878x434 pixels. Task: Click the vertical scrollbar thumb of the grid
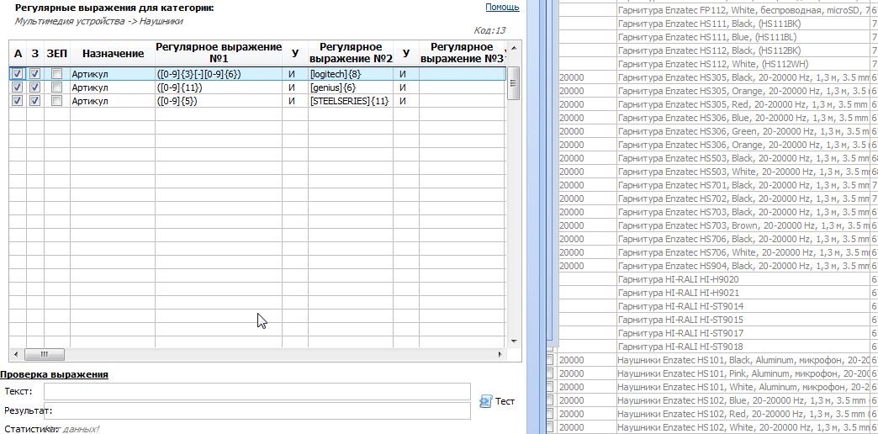(514, 83)
